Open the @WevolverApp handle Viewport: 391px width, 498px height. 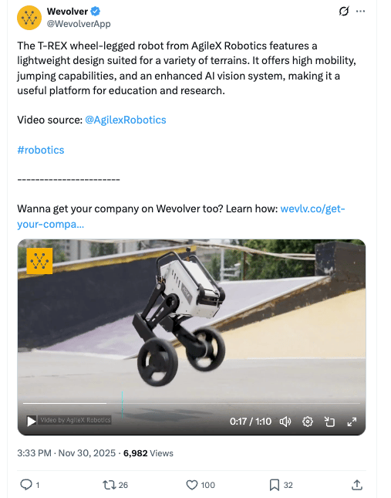point(79,24)
